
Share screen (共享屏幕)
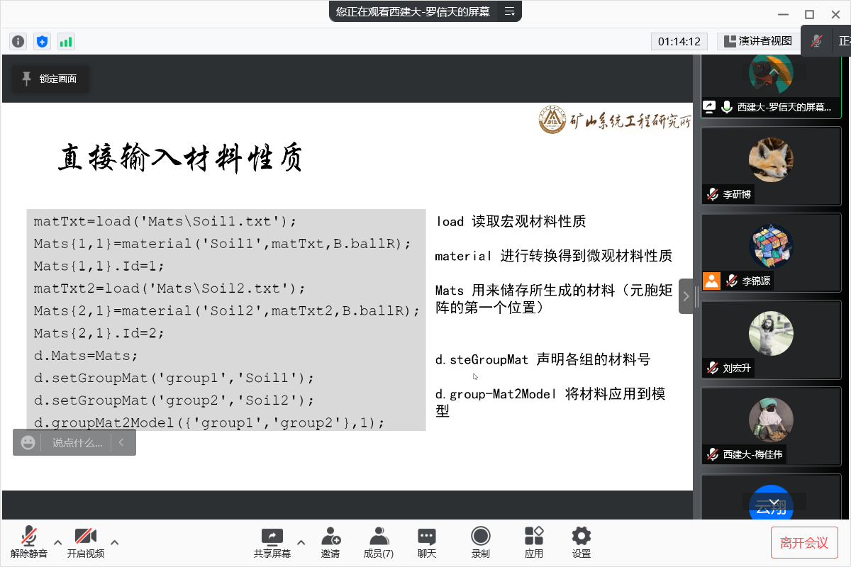(272, 543)
